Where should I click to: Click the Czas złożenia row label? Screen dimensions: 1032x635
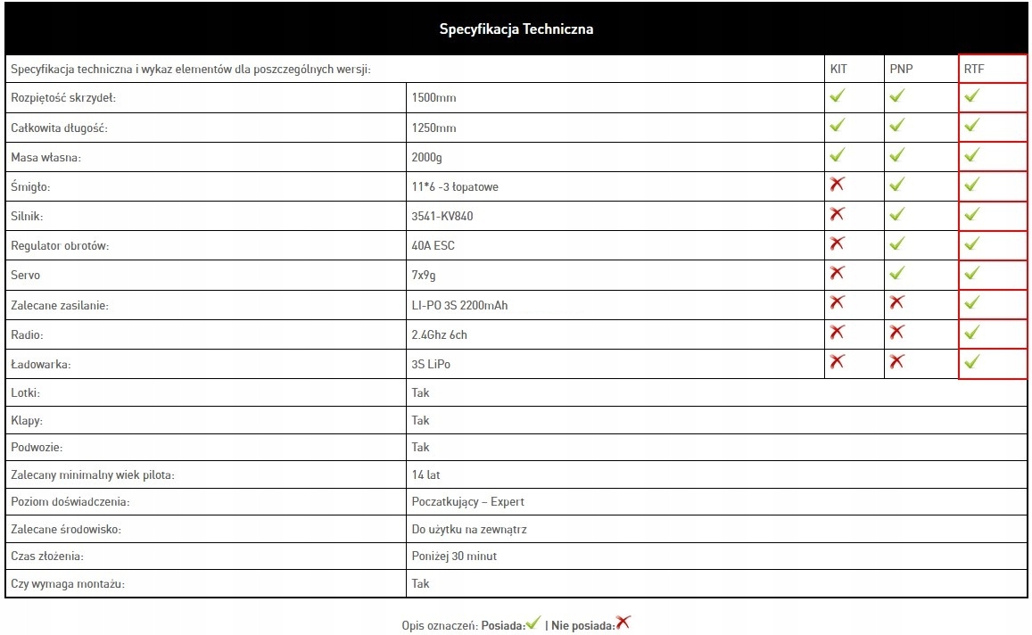pos(47,557)
